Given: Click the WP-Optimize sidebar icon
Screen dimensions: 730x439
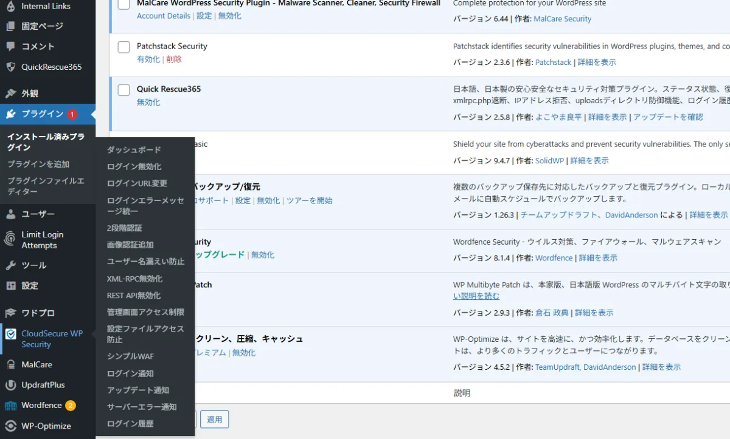Looking at the screenshot, I should [10, 426].
